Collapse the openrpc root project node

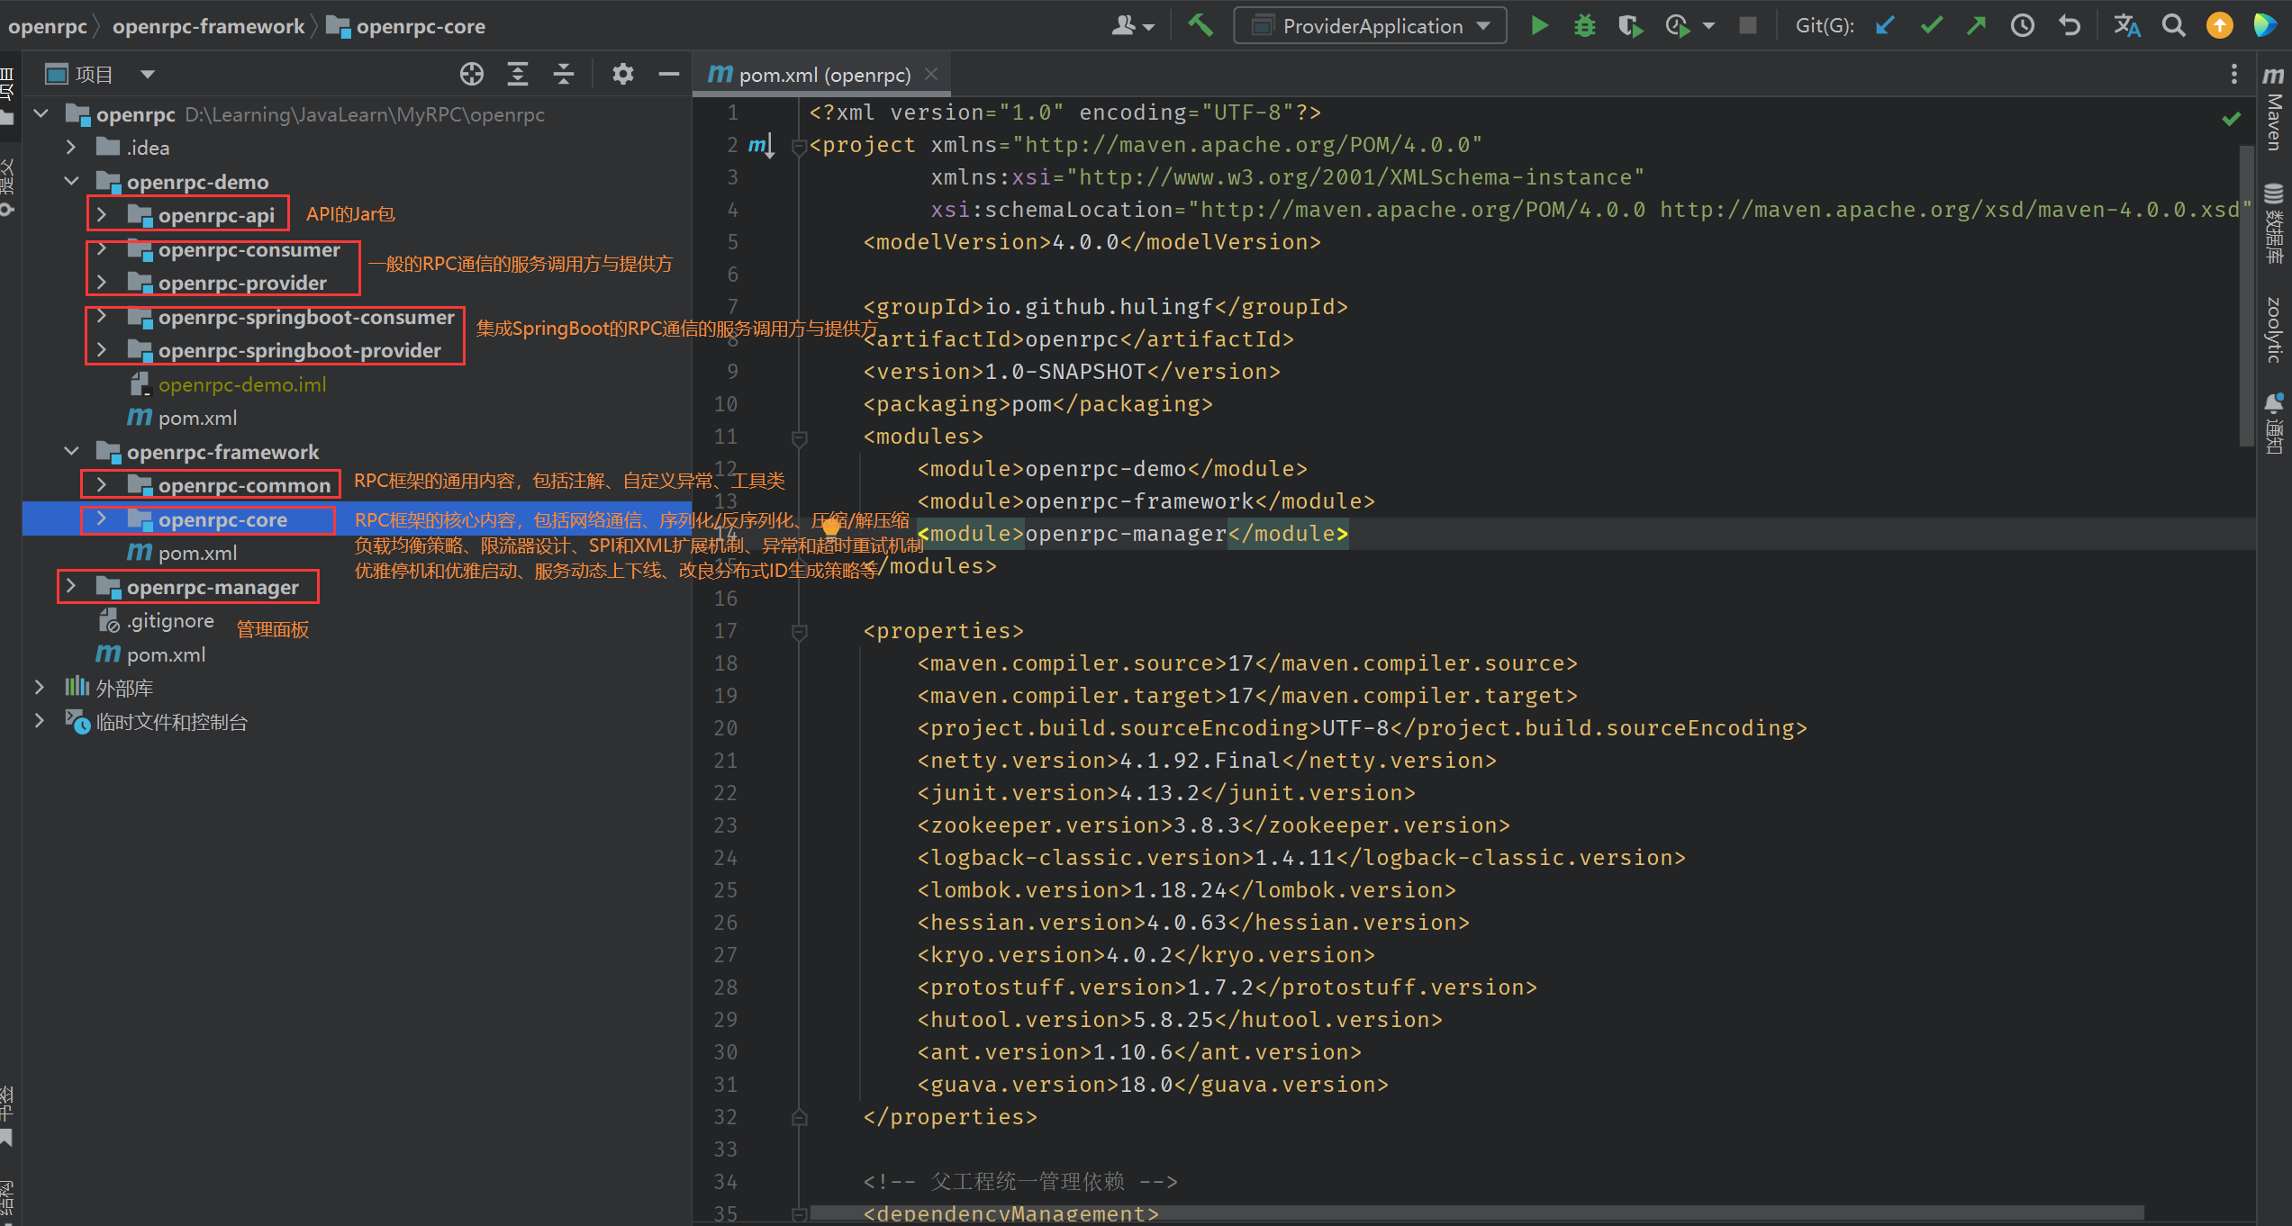[41, 114]
